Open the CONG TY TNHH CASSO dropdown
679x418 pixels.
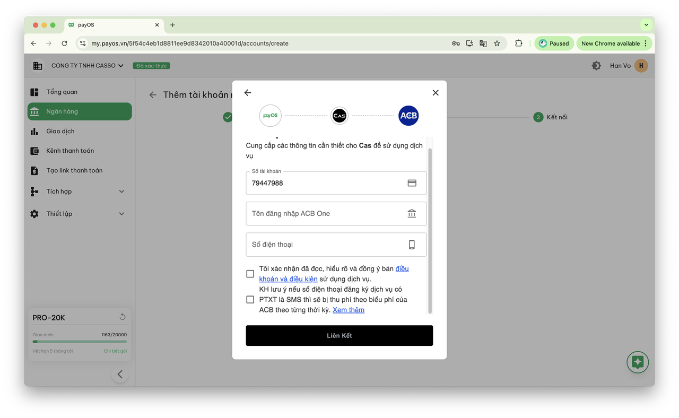(x=88, y=66)
